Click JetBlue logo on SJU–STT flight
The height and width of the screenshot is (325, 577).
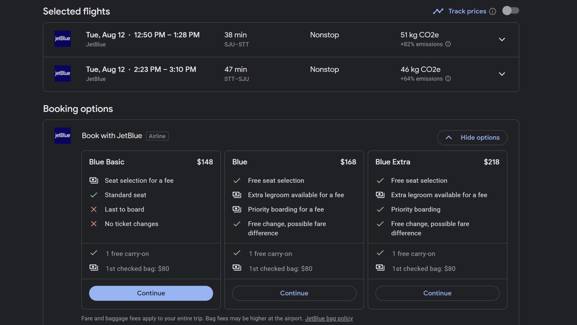(63, 39)
